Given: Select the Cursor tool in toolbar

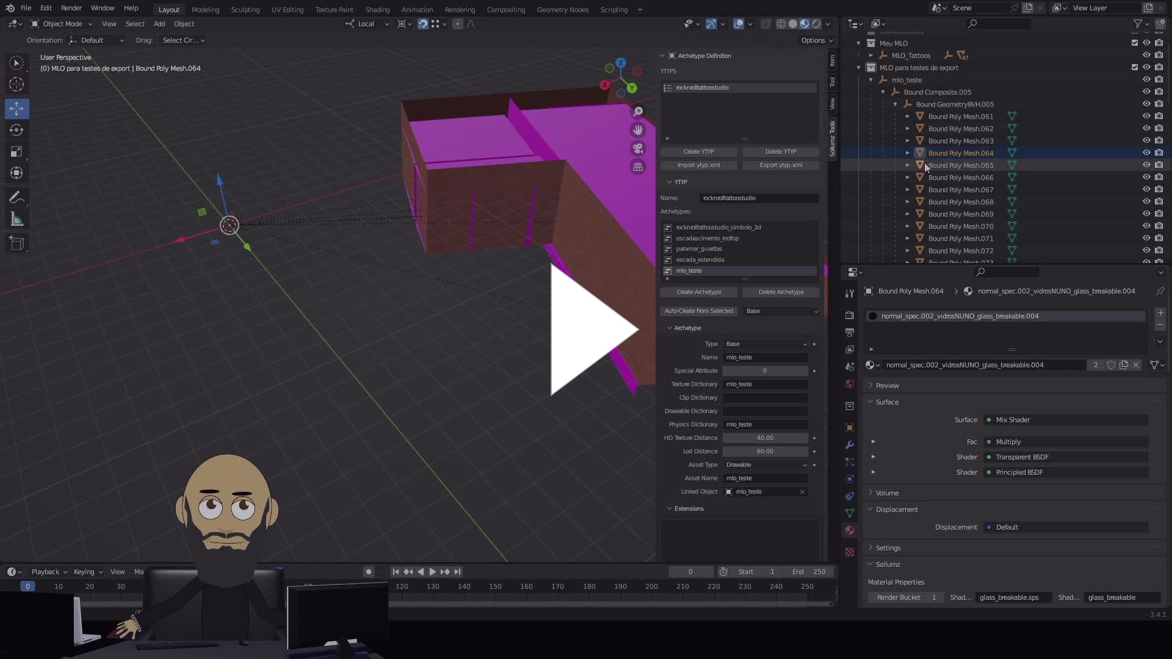Looking at the screenshot, I should coord(16,84).
